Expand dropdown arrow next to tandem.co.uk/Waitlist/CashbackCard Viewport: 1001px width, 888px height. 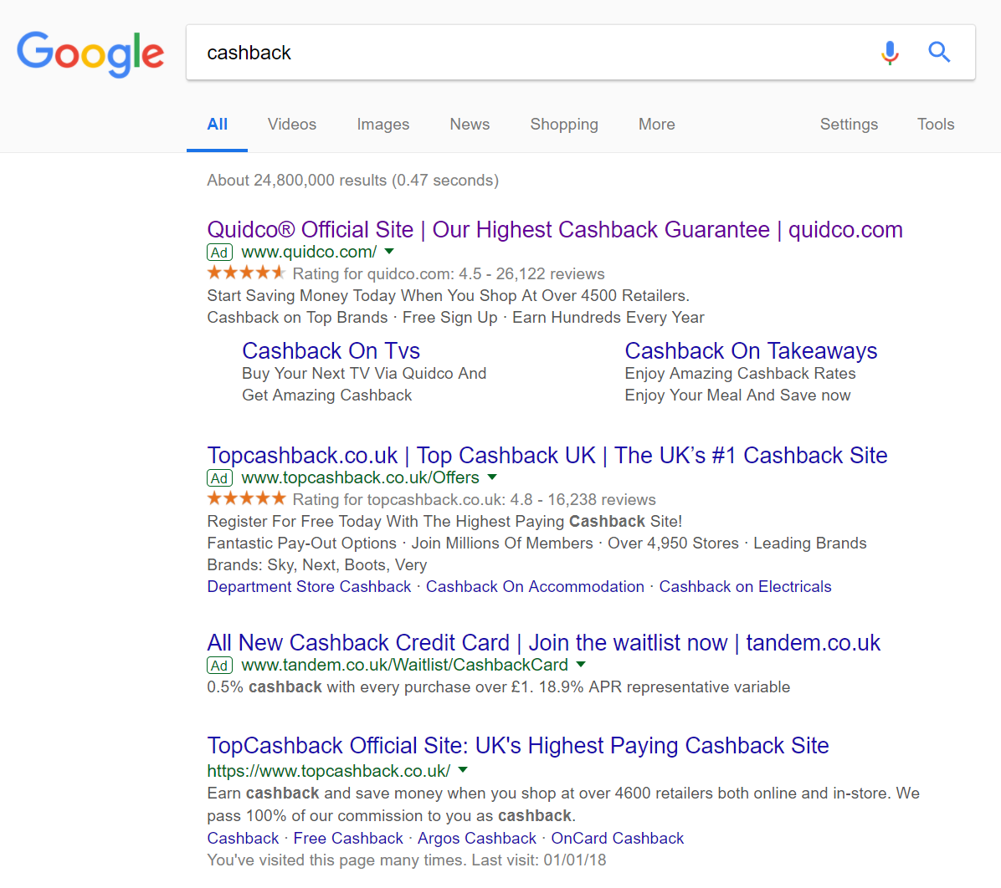click(581, 665)
